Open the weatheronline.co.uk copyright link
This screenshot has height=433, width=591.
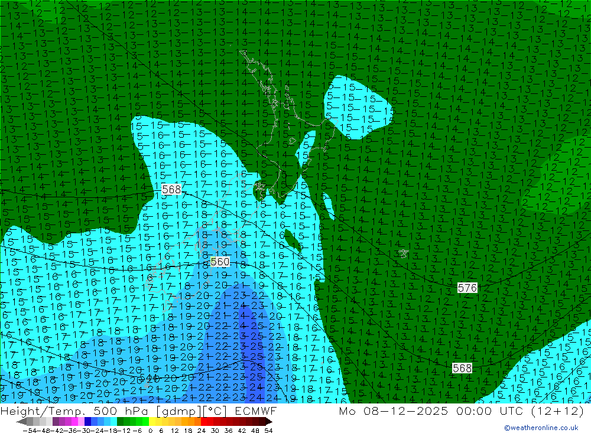coord(541,428)
